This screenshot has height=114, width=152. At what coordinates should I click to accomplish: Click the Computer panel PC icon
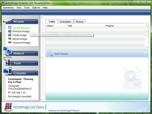7,71
